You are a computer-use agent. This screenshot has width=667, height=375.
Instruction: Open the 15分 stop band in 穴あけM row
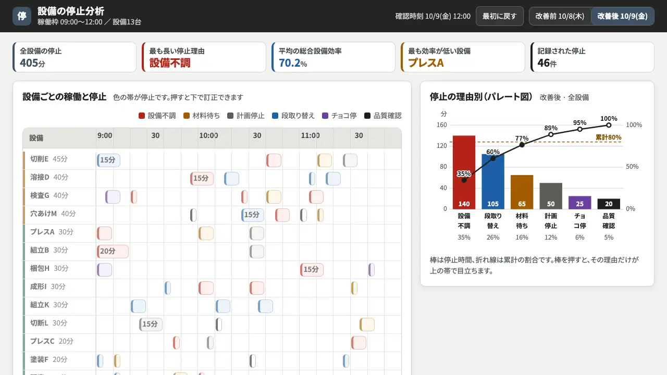point(253,215)
